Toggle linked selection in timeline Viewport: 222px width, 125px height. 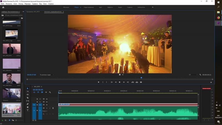coord(42,92)
